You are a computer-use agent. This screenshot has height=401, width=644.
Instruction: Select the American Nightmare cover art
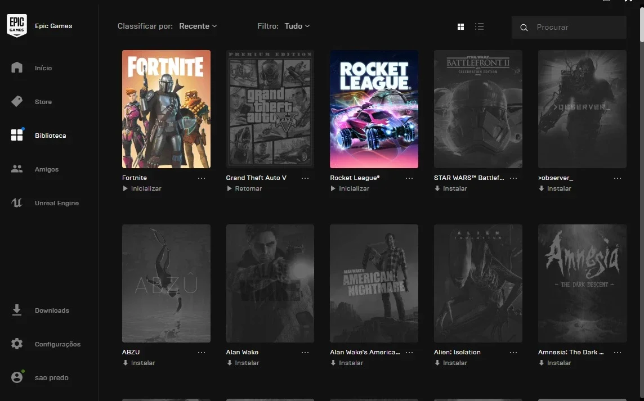pyautogui.click(x=374, y=283)
